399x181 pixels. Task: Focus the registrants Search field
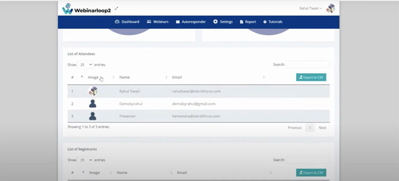point(308,160)
